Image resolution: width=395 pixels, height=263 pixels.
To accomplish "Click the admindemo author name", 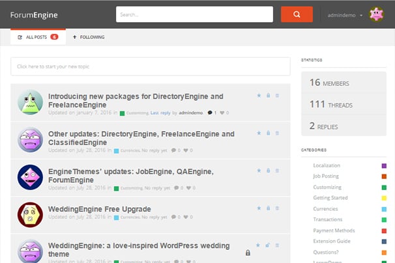I will click(x=191, y=113).
